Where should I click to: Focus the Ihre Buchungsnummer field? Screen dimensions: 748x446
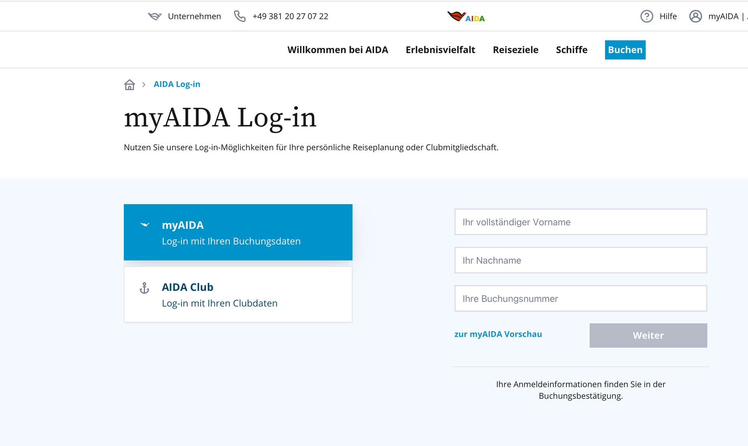point(580,299)
